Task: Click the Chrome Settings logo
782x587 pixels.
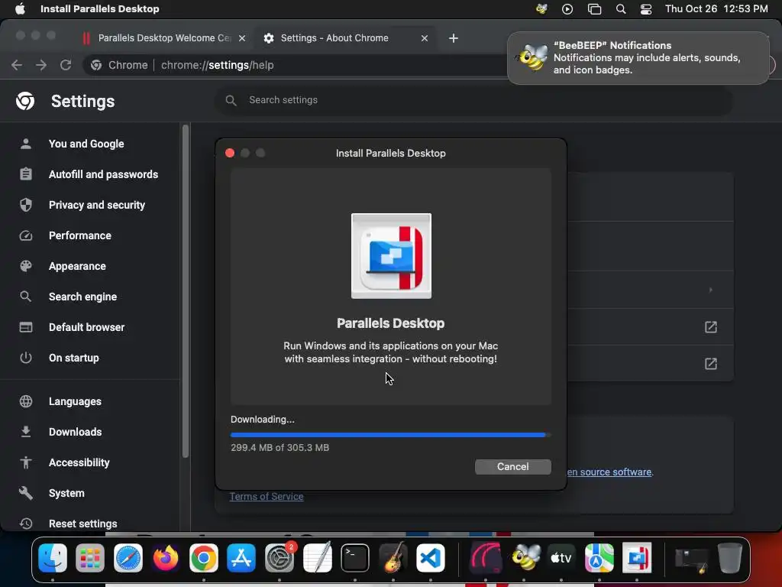Action: pyautogui.click(x=25, y=101)
